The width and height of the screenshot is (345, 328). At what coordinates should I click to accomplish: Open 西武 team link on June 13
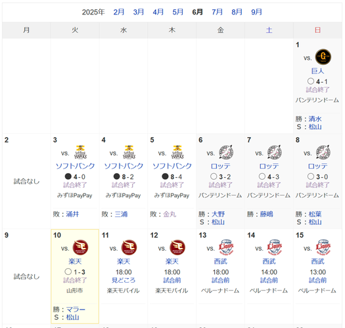(x=220, y=262)
